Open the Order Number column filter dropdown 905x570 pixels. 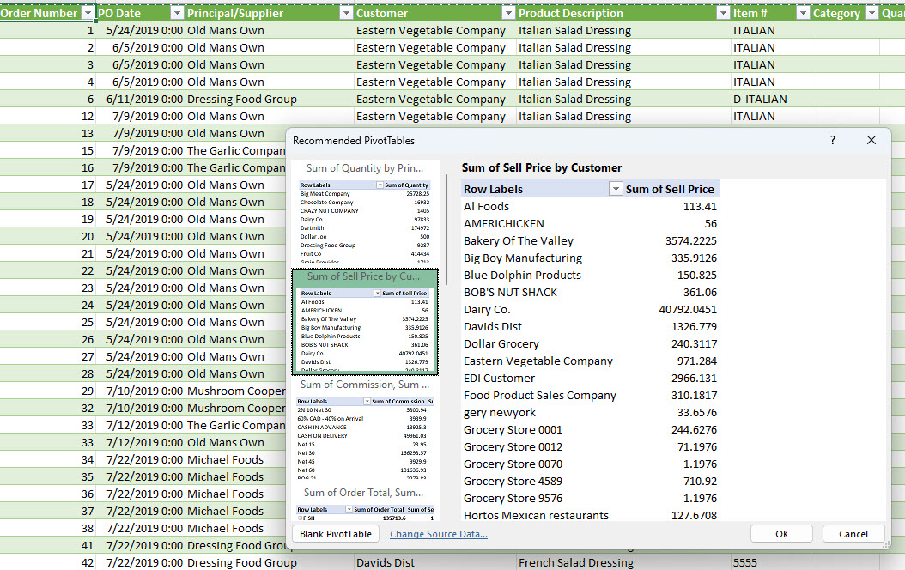pos(88,13)
